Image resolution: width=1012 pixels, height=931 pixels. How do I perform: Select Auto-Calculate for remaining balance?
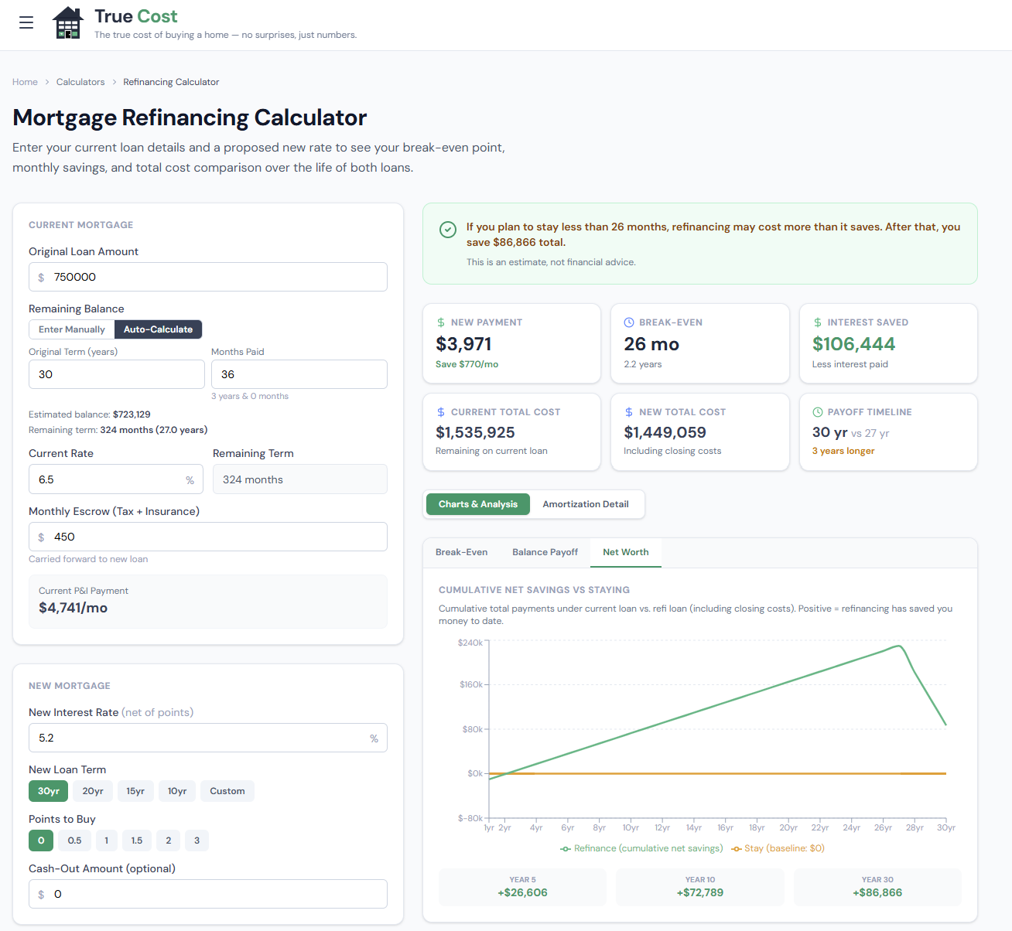(158, 329)
